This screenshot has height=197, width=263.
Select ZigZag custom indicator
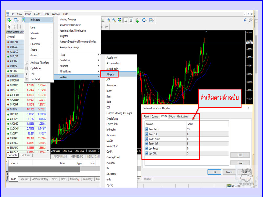tap(118, 185)
